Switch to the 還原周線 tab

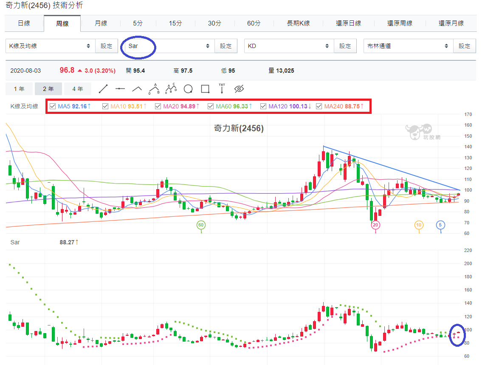tap(400, 23)
